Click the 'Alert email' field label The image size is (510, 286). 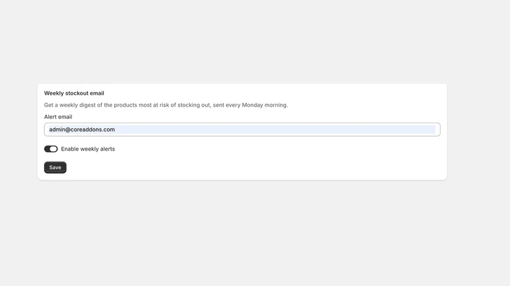[x=58, y=117]
